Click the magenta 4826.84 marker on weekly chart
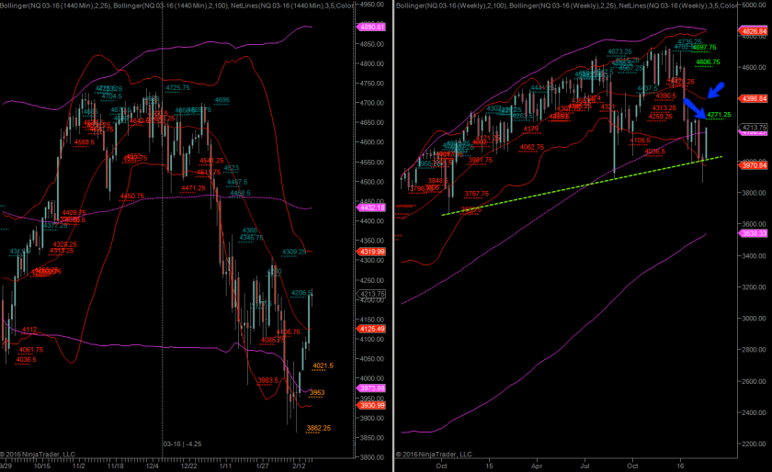 [754, 30]
